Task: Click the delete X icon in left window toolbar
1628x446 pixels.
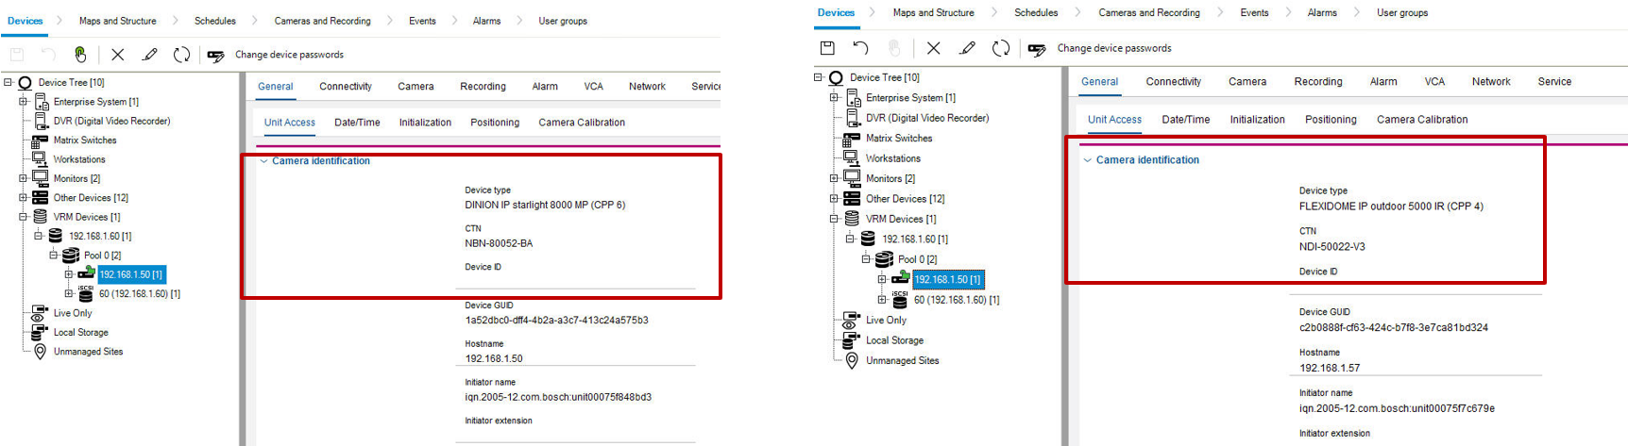Action: (117, 55)
